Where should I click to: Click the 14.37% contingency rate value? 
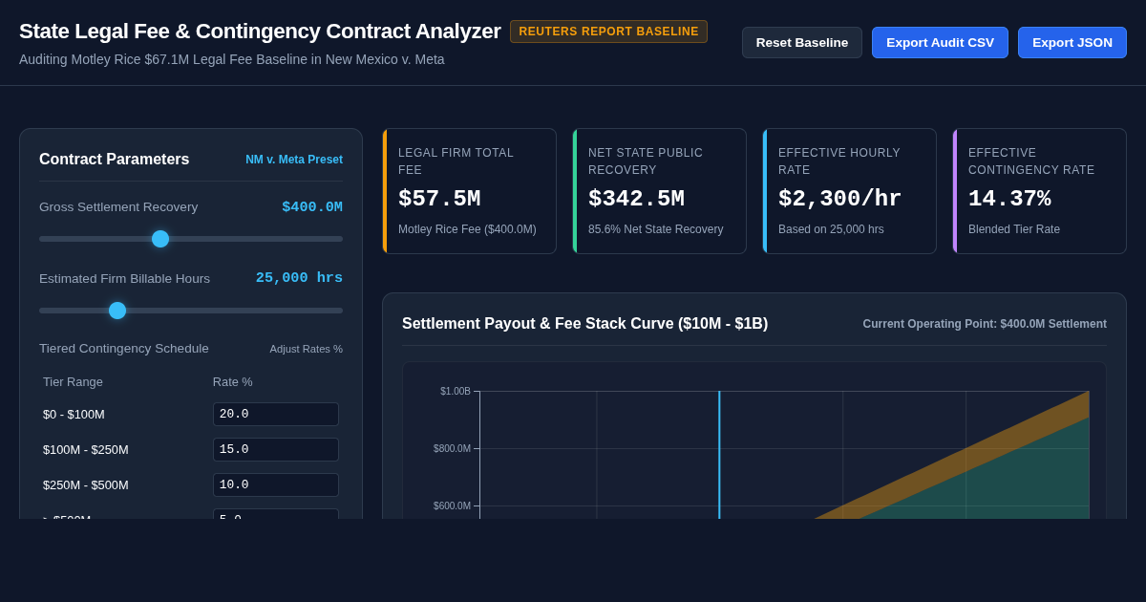(x=1009, y=199)
